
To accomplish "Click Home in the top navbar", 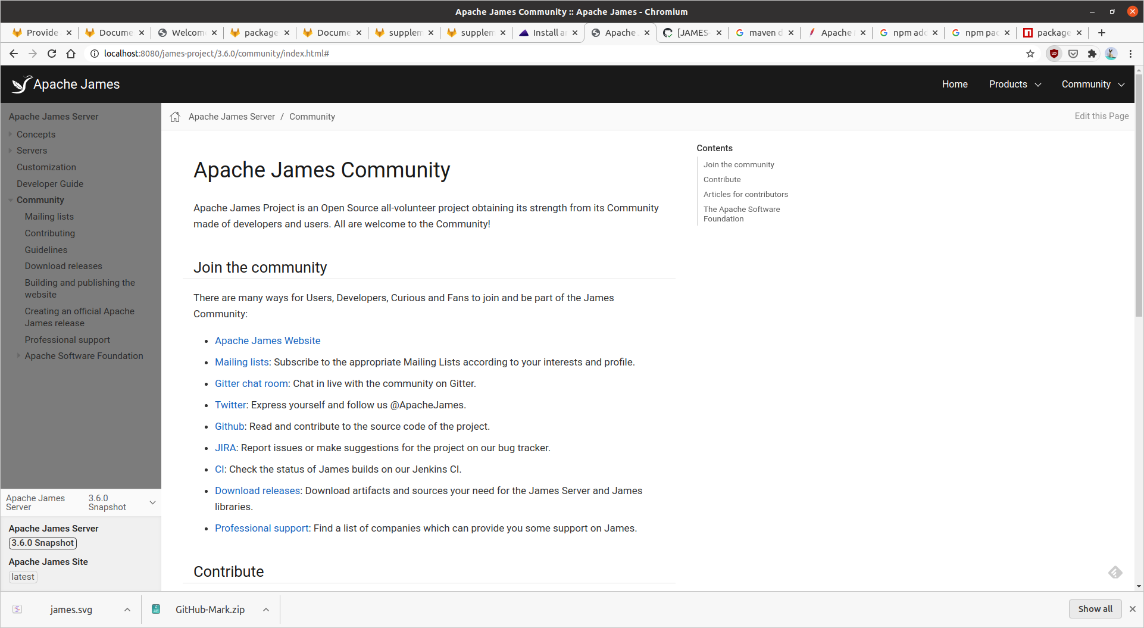I will coord(955,85).
